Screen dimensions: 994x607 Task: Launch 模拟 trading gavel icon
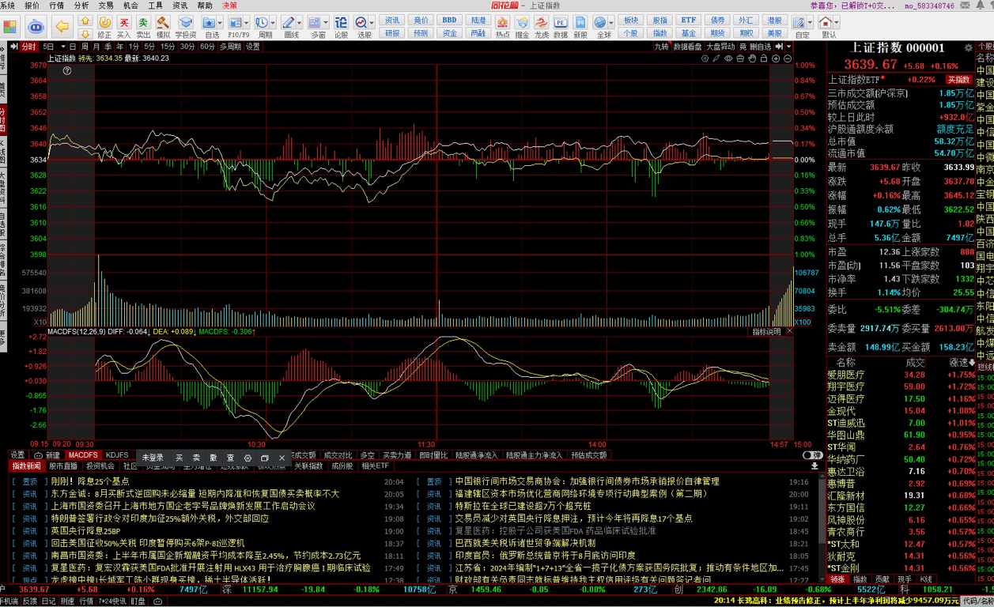(x=163, y=27)
